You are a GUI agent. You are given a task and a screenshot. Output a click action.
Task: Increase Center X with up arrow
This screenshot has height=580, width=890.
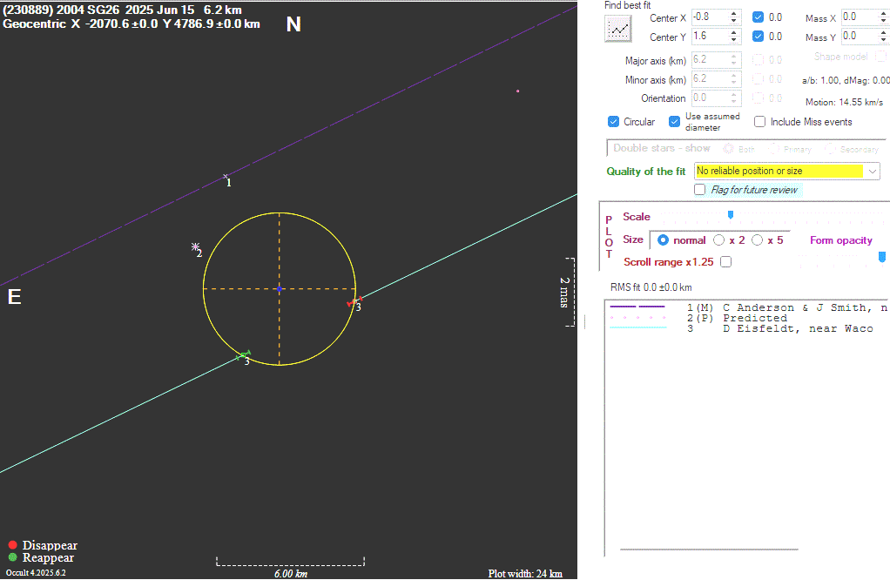[x=734, y=14]
